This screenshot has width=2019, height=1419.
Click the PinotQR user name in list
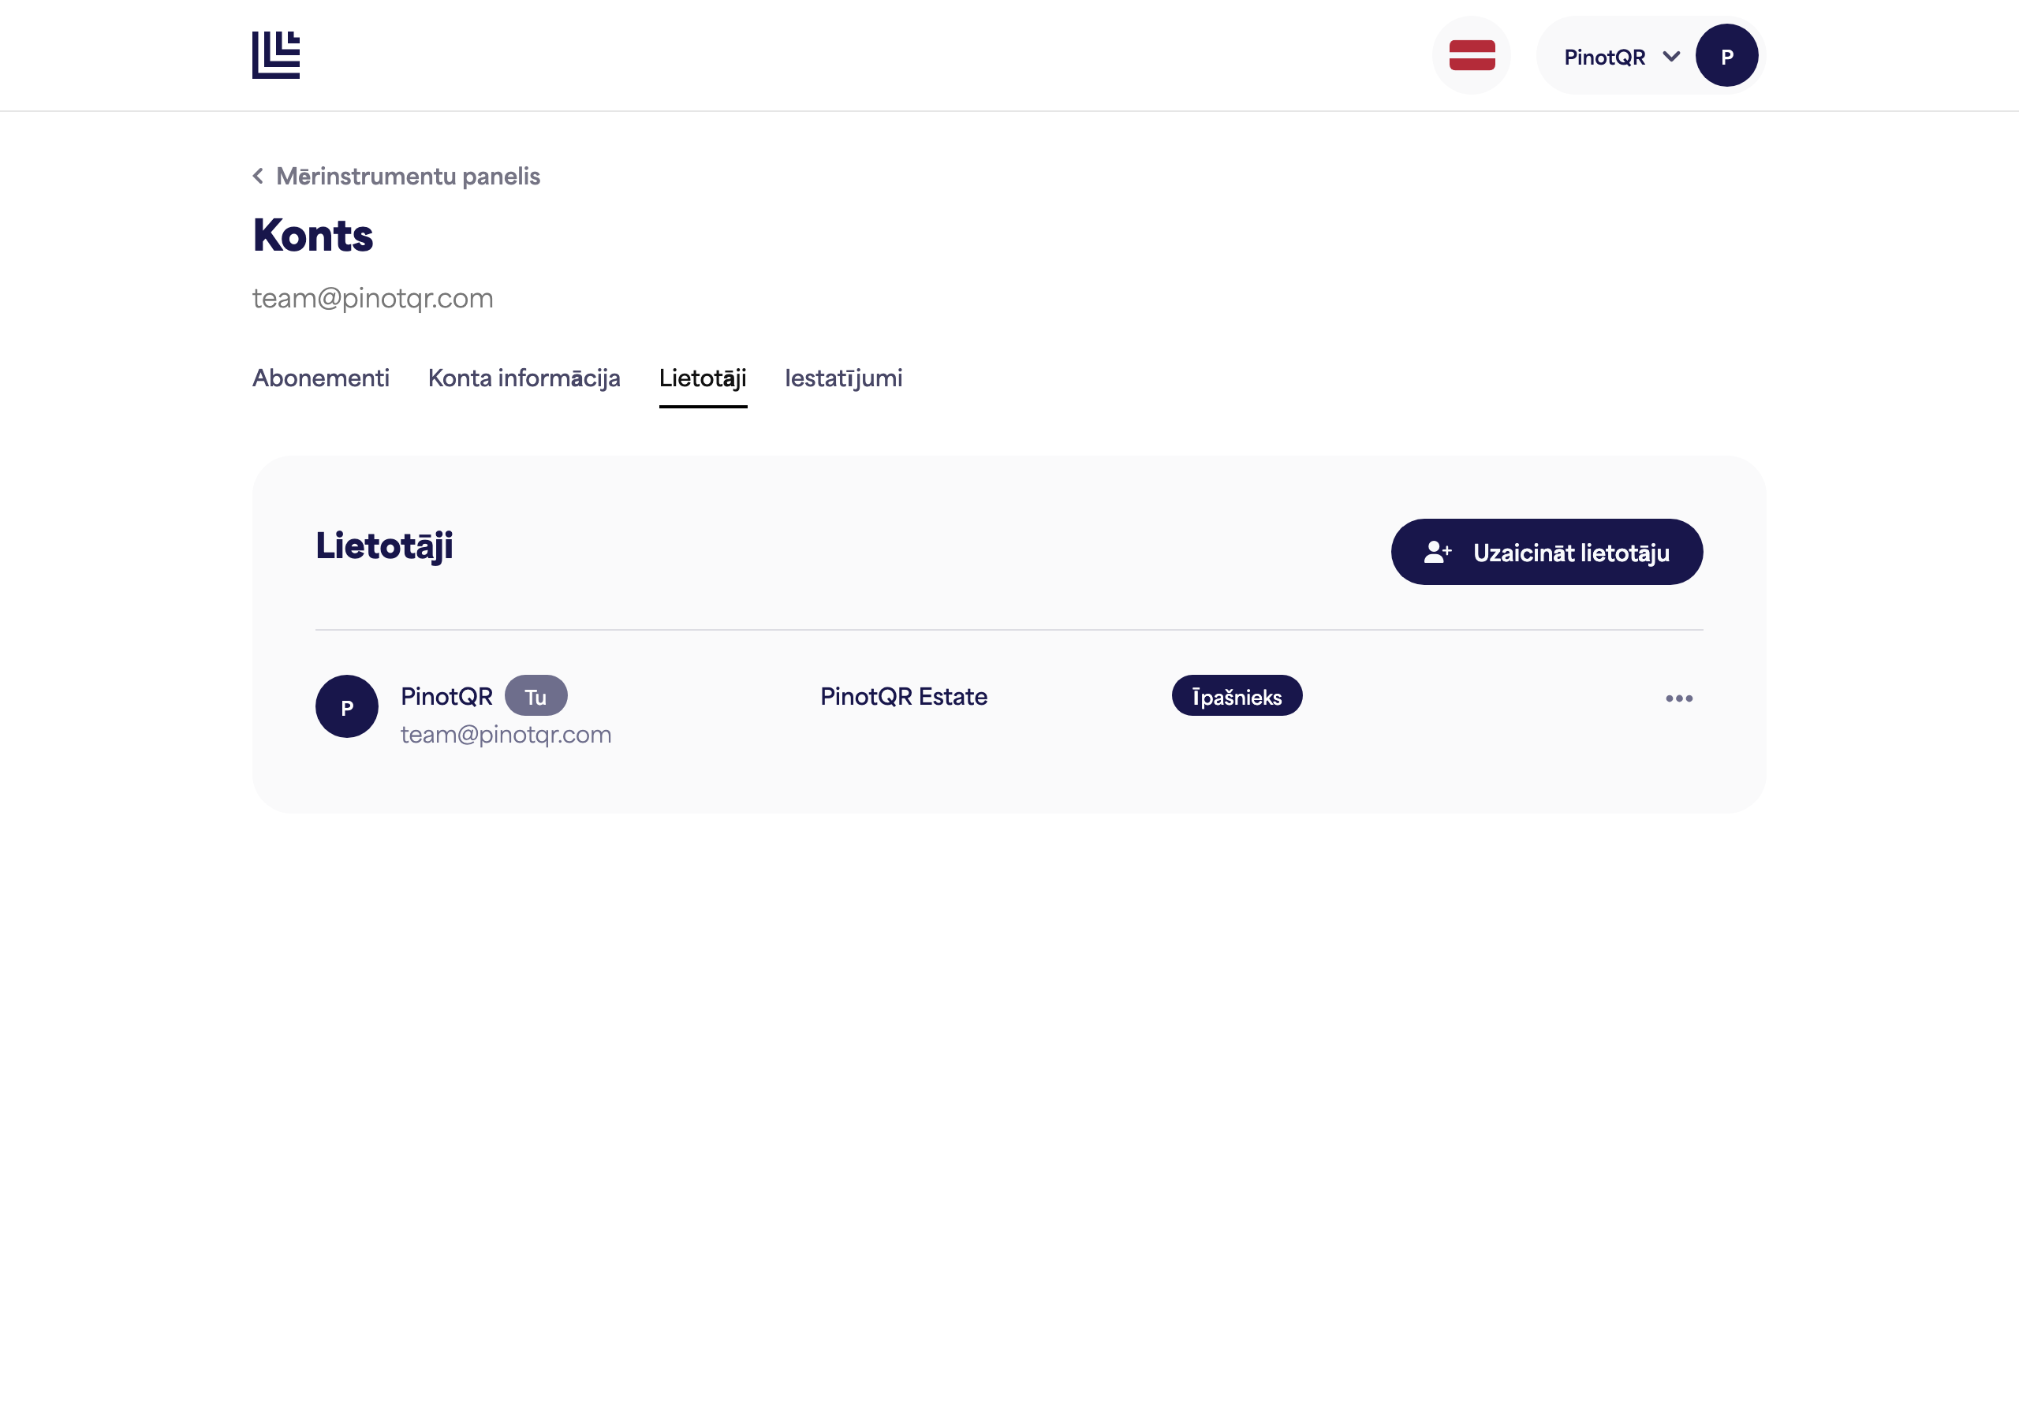pyautogui.click(x=446, y=696)
